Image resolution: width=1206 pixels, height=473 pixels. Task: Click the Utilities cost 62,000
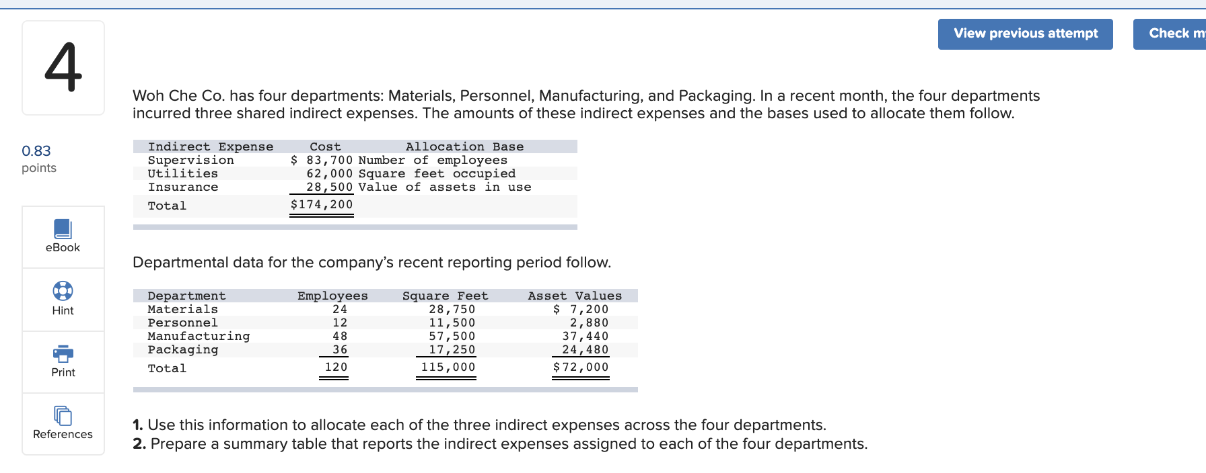[x=330, y=173]
